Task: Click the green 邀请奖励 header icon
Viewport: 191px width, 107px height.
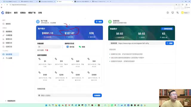Action: (x=110, y=22)
